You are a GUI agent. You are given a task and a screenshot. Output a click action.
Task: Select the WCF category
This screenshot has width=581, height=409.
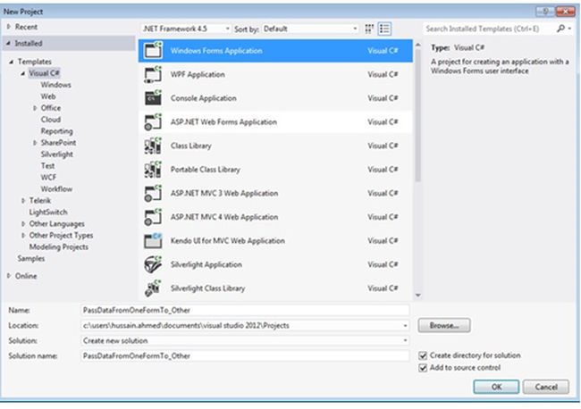(48, 178)
